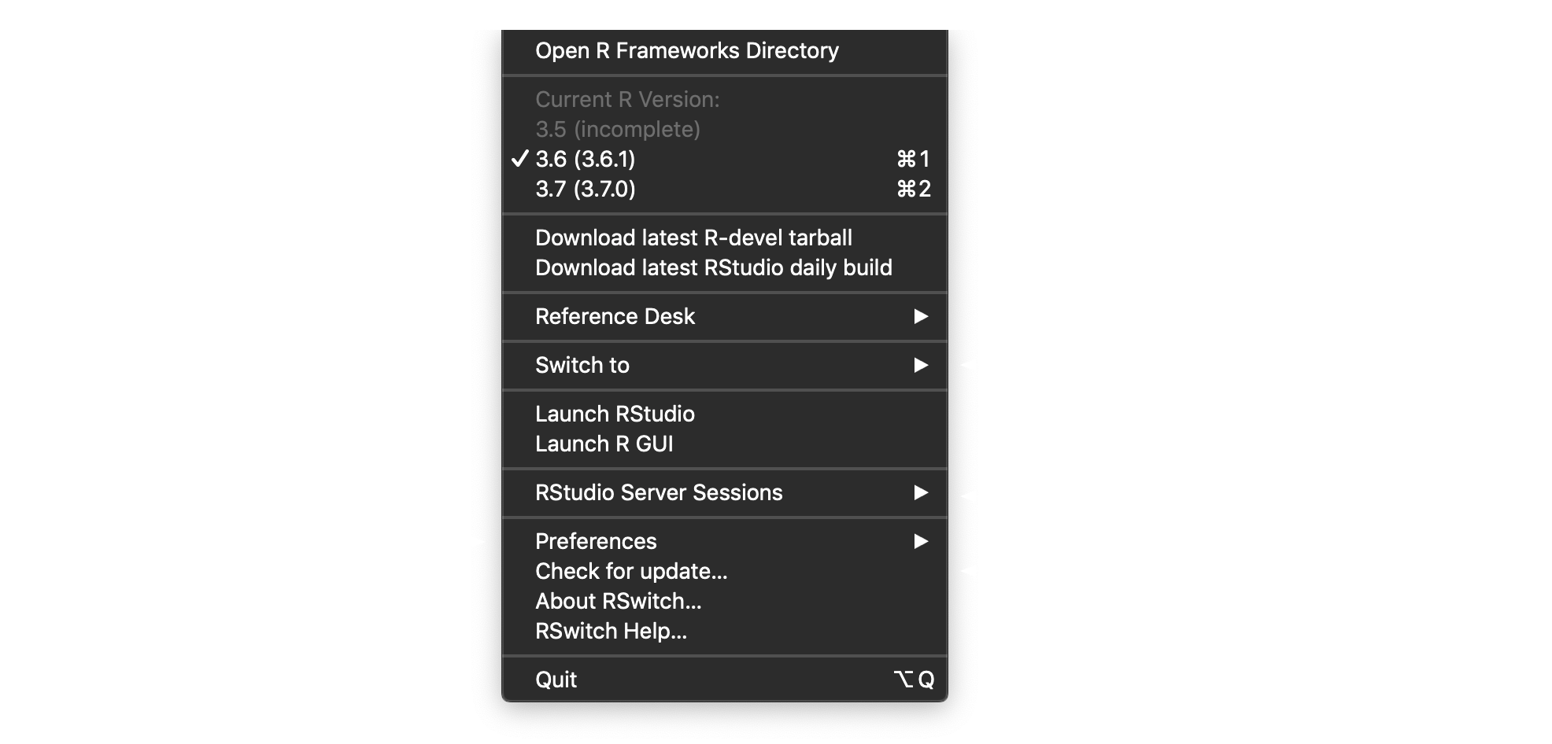
Task: Click the checkmark beside version 3.6
Action: point(519,160)
